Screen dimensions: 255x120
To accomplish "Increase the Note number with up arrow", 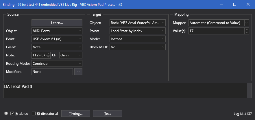I will 48,54.
